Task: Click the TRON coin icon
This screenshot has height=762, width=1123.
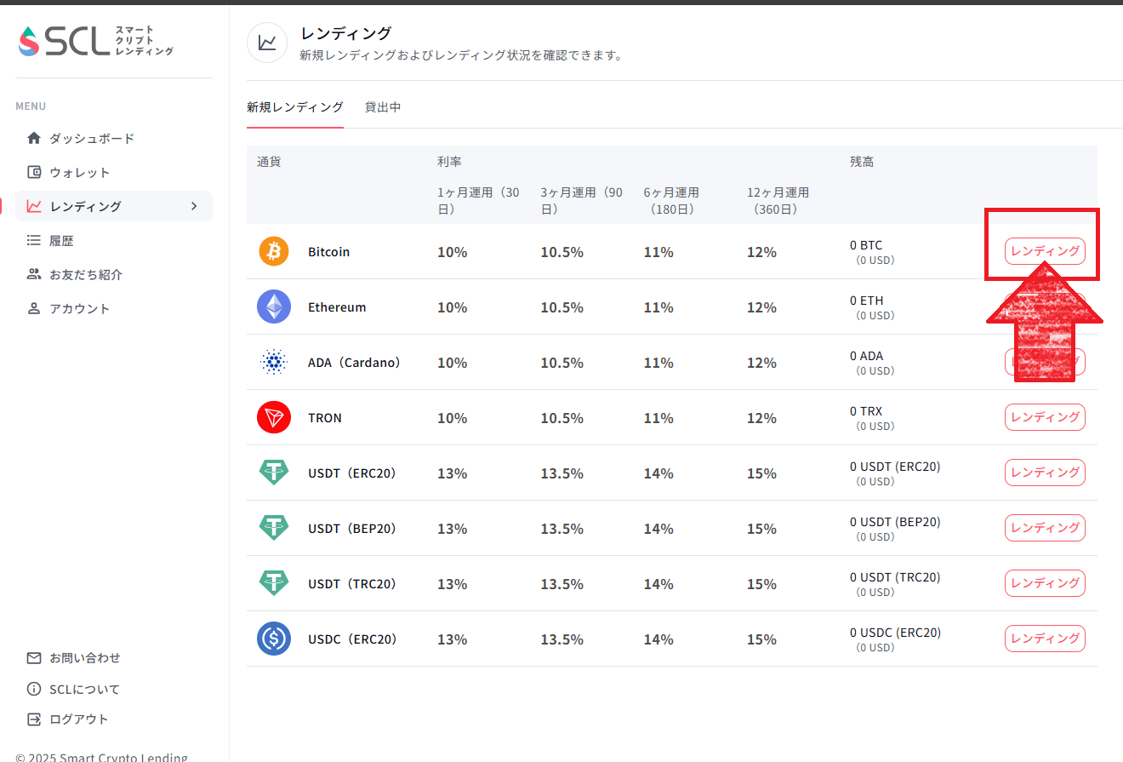Action: 274,418
